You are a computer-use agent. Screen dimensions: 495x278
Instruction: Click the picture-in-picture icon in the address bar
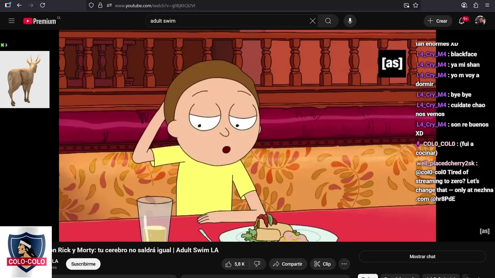(406, 5)
